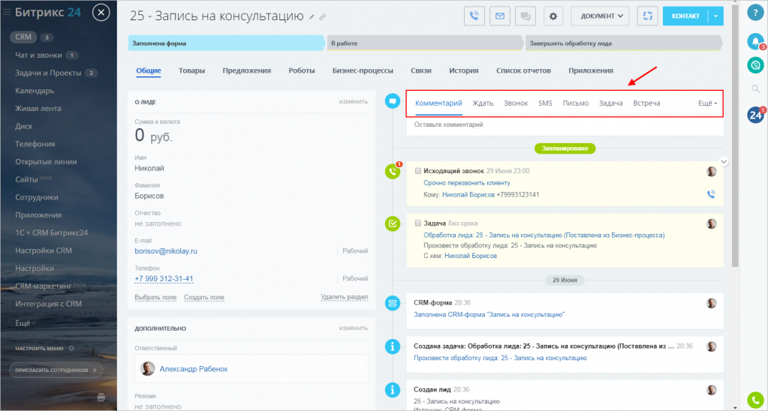
Task: Click info icon beside Создана задача entry
Action: point(393,346)
